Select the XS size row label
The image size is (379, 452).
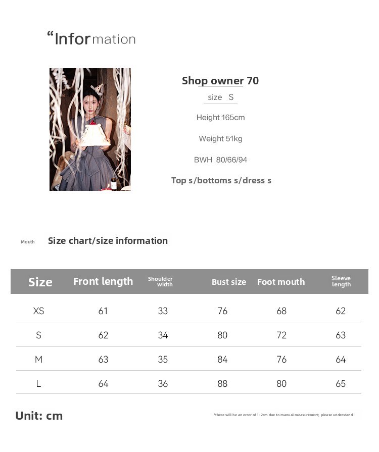point(38,311)
